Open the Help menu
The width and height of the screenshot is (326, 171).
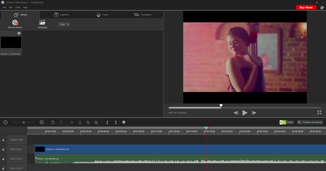(x=25, y=8)
